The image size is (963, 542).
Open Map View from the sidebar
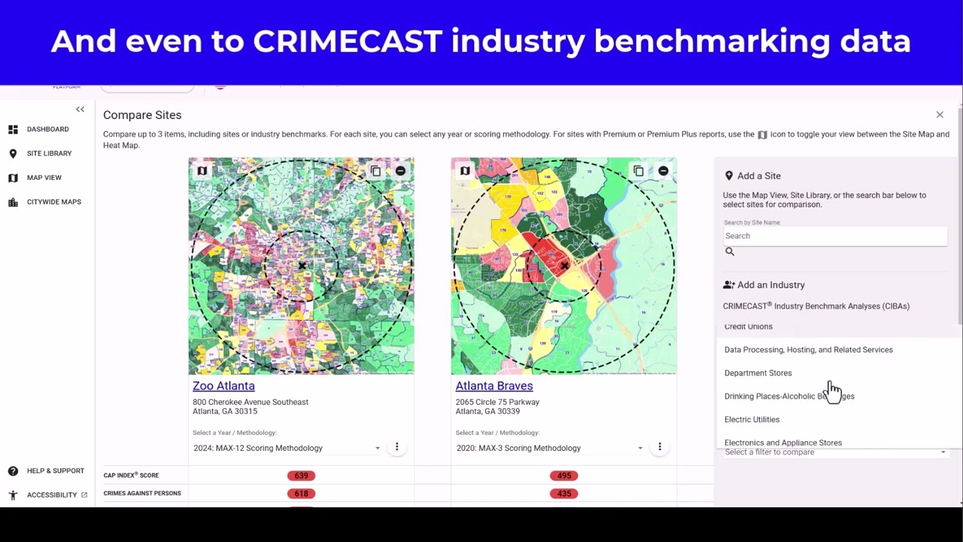[x=44, y=178]
